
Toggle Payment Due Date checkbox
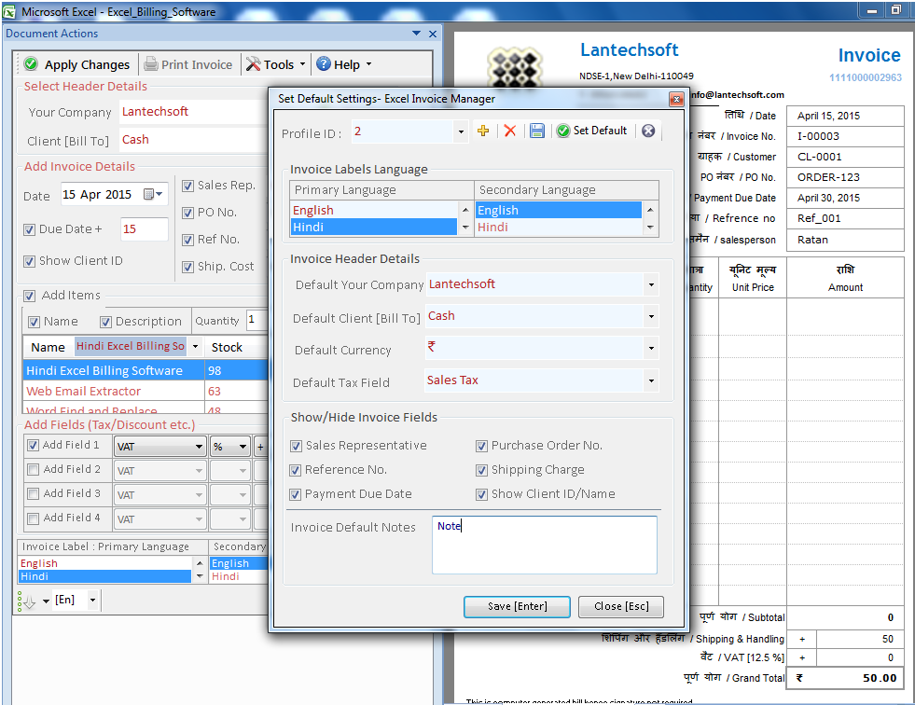point(296,495)
